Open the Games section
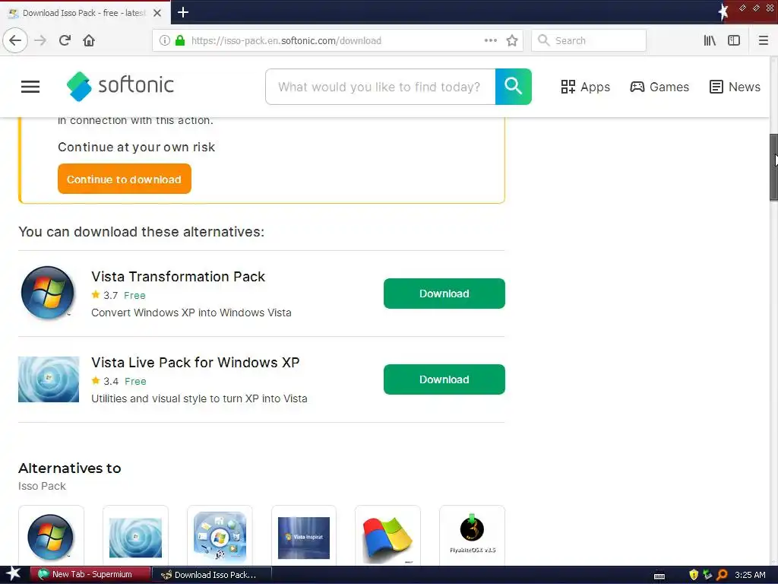 659,87
